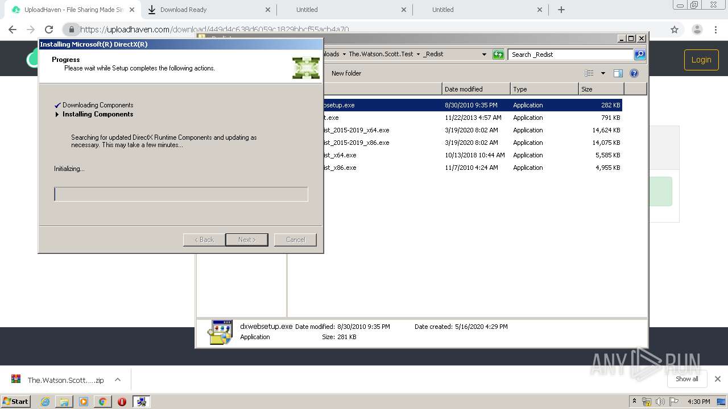Click the The.Watson.Scott.Test breadcrumb segment

click(x=380, y=55)
